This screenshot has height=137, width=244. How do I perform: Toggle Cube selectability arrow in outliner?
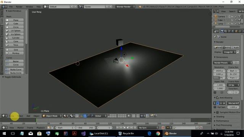coord(236,20)
